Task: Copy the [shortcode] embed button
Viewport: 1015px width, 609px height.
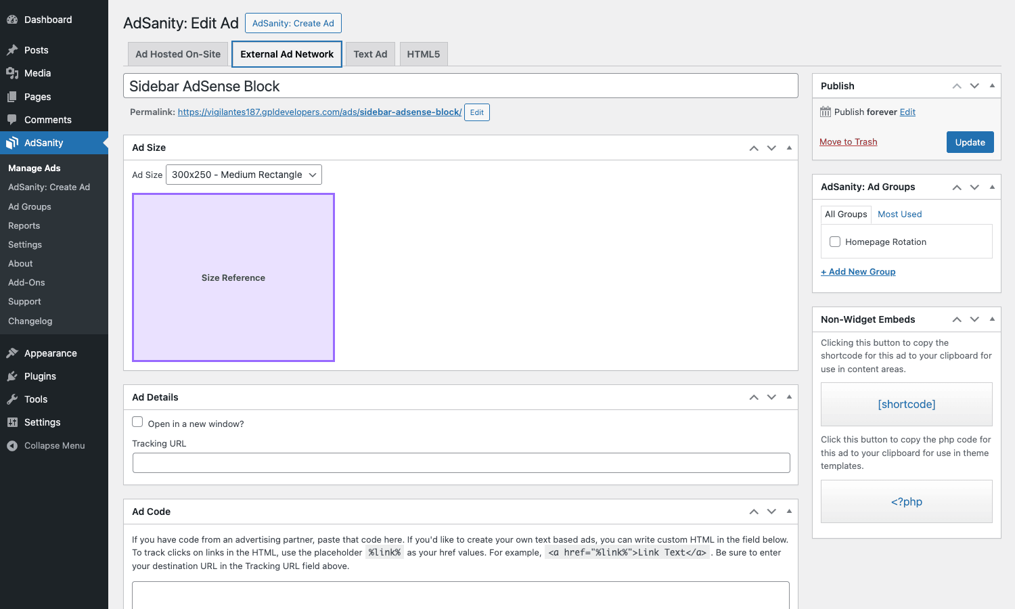Action: point(907,404)
